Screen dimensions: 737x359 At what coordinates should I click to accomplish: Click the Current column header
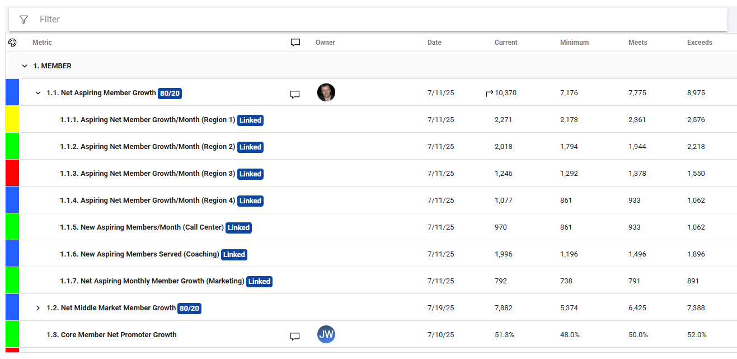(506, 43)
